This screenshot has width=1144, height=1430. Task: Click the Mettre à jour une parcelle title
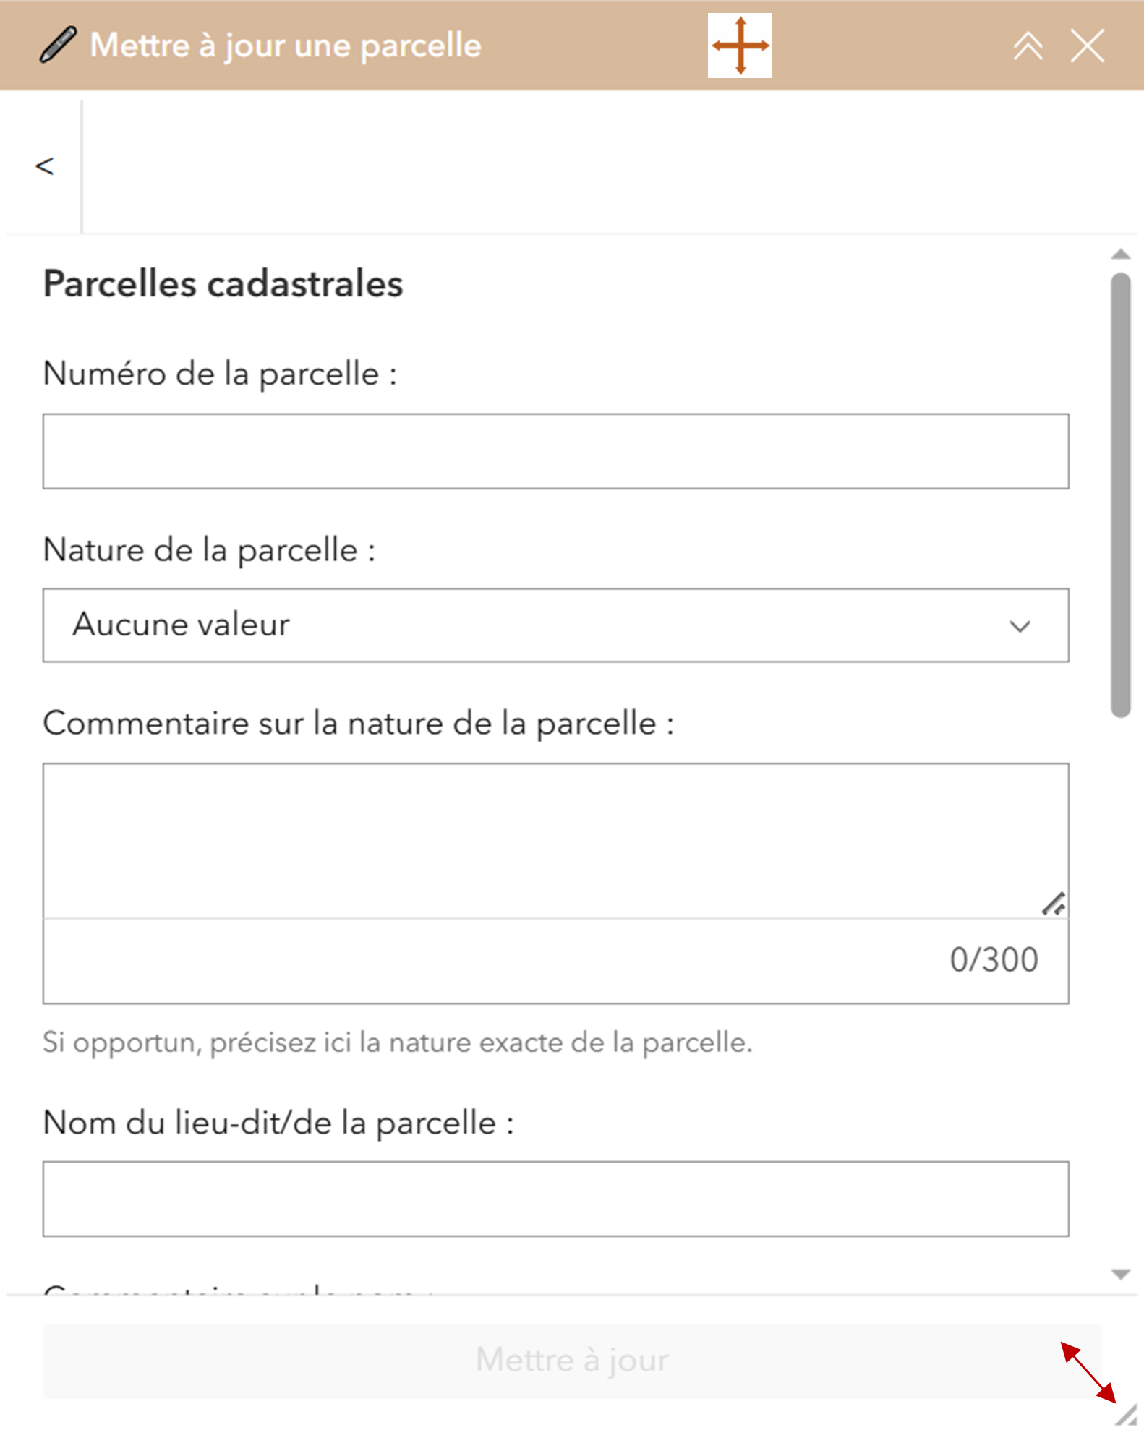click(286, 46)
